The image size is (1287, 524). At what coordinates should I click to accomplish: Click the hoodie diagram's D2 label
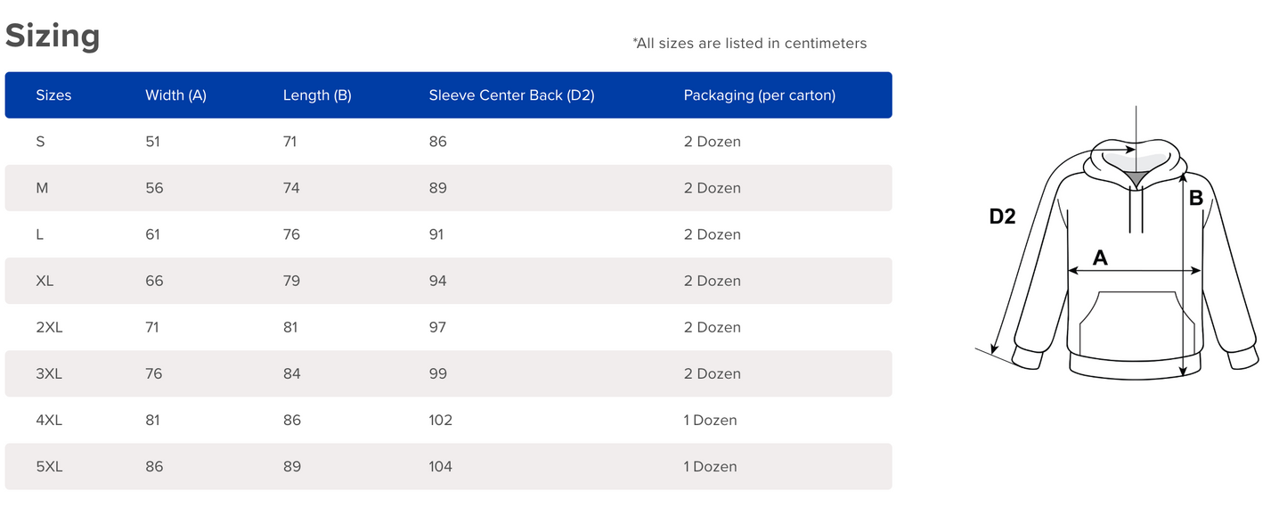(x=1002, y=216)
